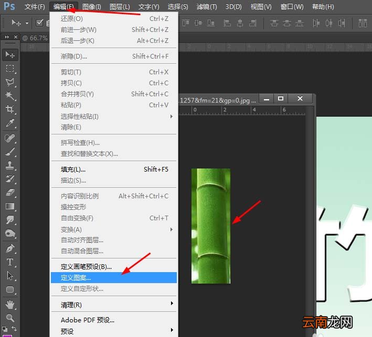The width and height of the screenshot is (372, 337).
Task: Click the Align top edges icon
Action: (186, 23)
